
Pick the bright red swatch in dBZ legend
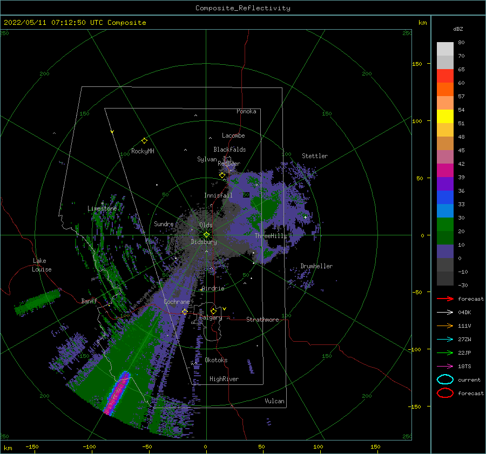445,76
